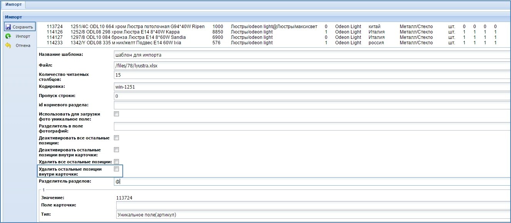Screen dimensions: 511x223
Task: Toggle Деактивировать остальные позиции внутри карточки
Action: 117,149
